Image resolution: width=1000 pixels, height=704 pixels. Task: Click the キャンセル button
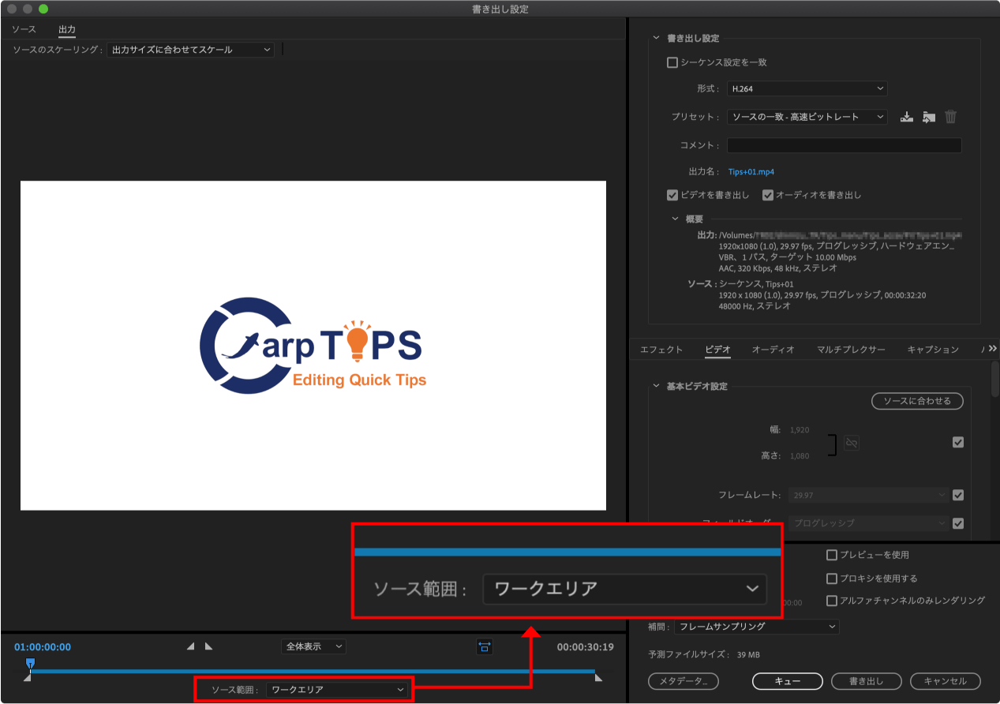946,681
